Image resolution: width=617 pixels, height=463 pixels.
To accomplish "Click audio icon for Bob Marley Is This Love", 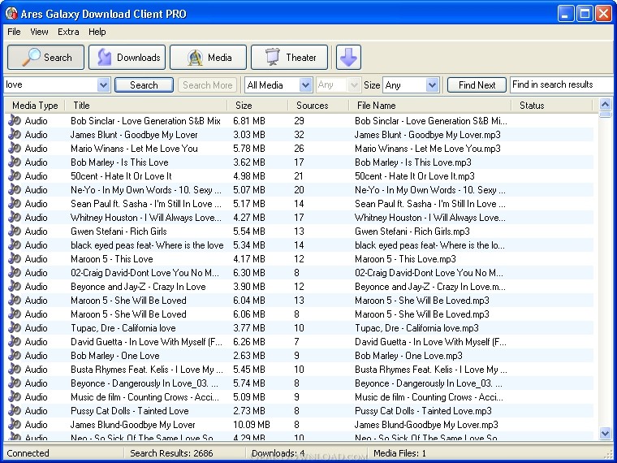I will (15, 162).
